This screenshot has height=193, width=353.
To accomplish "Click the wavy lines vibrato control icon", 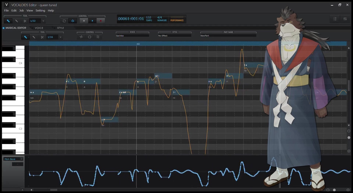I will pos(98,37).
